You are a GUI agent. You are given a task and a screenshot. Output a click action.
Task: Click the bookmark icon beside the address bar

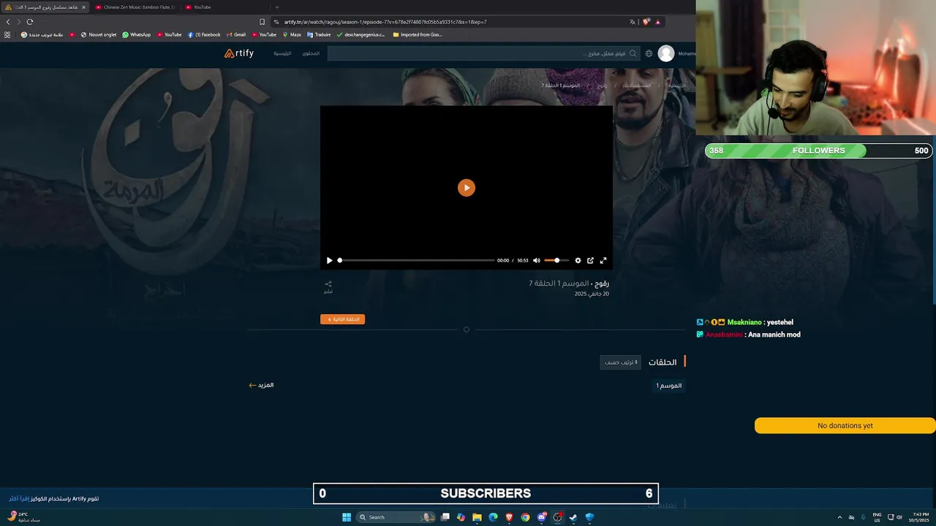[x=262, y=22]
